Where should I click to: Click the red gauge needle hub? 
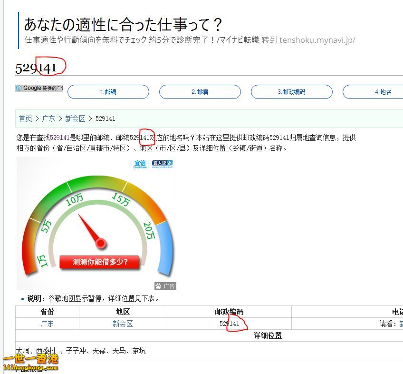100,243
